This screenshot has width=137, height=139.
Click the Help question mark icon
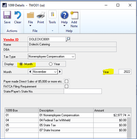(64, 15)
